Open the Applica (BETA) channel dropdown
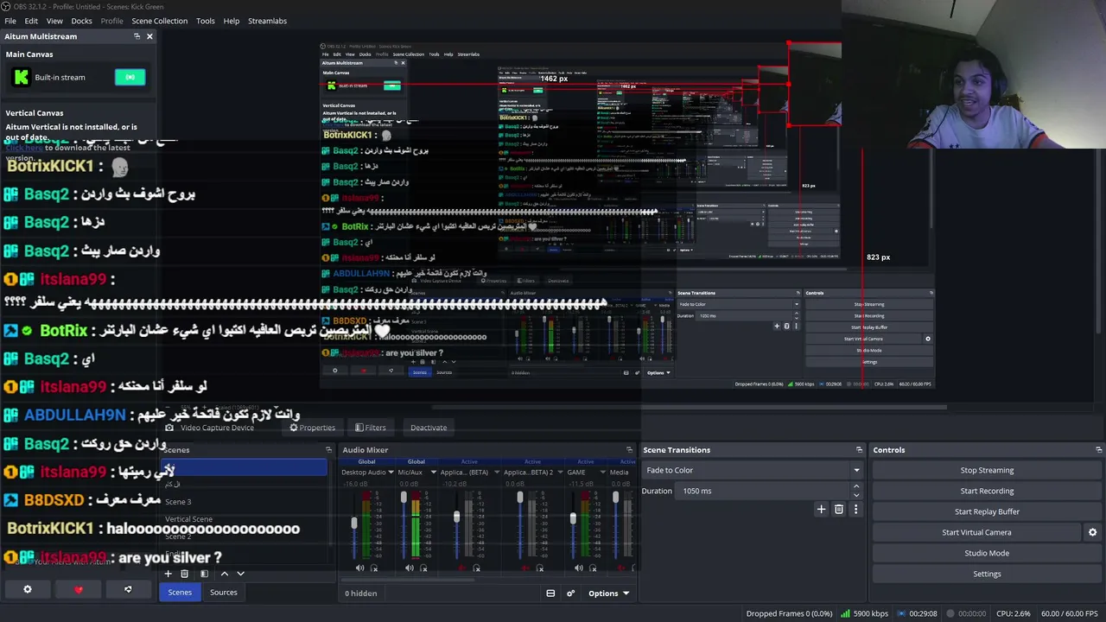 [495, 473]
